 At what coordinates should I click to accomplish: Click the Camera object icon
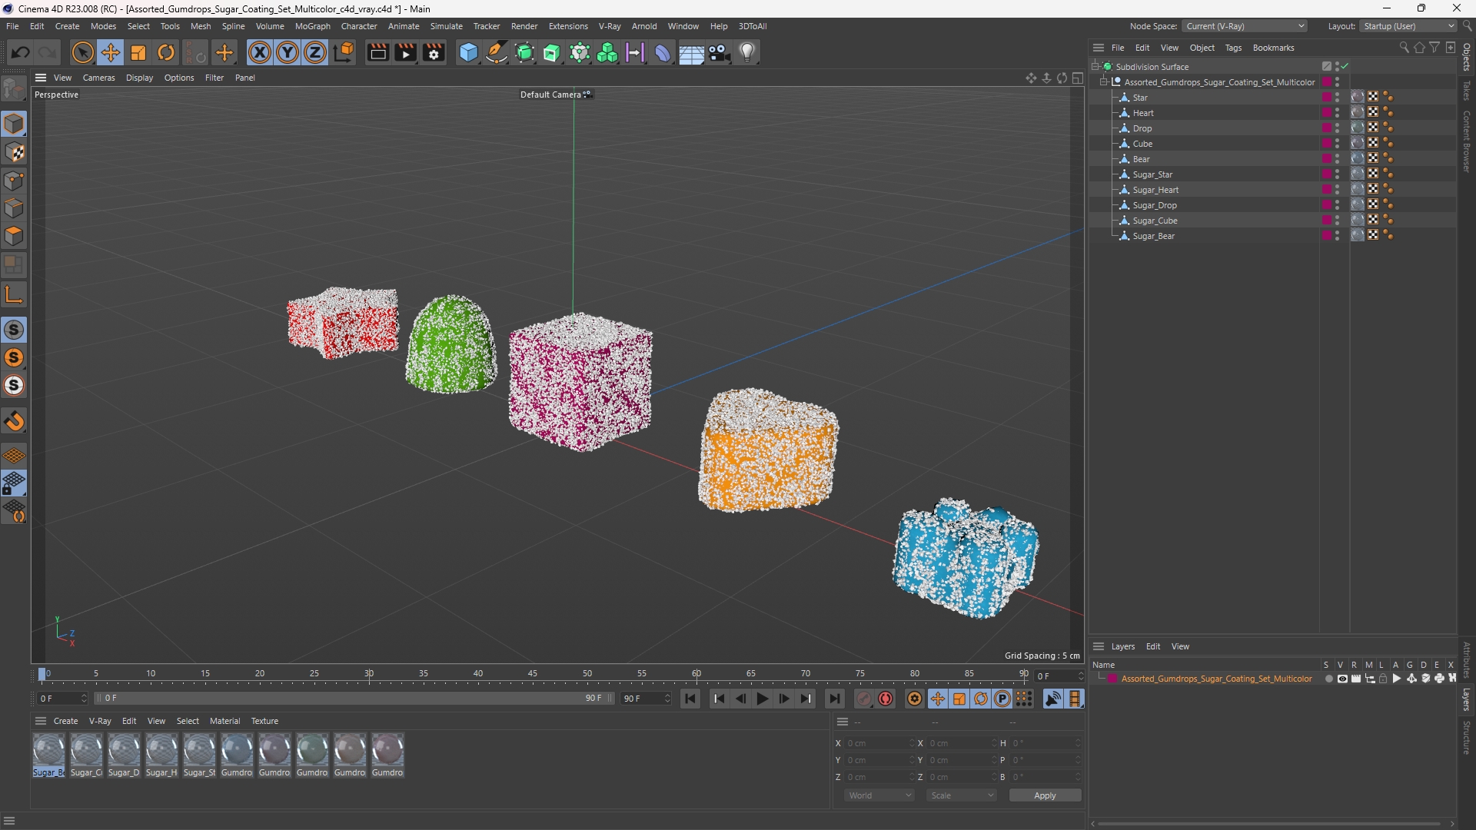[x=720, y=52]
